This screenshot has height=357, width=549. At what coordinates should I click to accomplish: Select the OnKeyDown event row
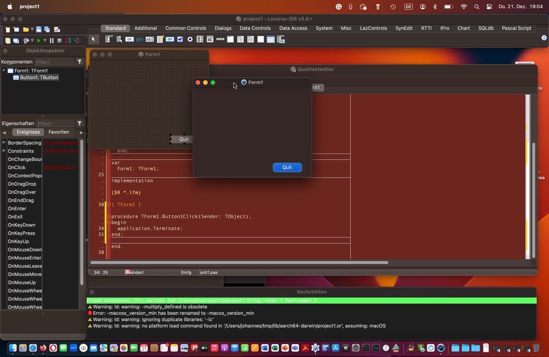click(40, 225)
